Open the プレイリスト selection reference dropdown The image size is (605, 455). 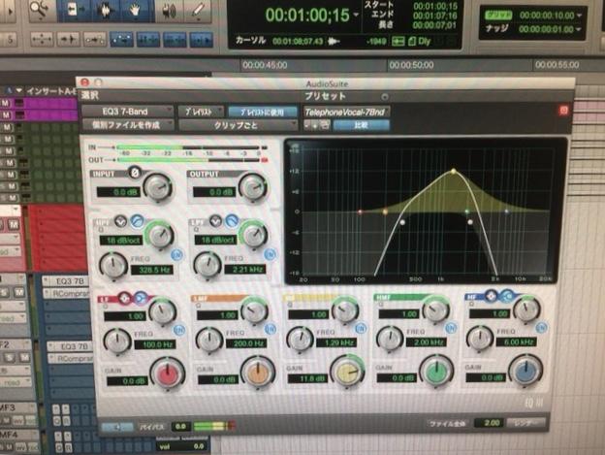pyautogui.click(x=201, y=112)
